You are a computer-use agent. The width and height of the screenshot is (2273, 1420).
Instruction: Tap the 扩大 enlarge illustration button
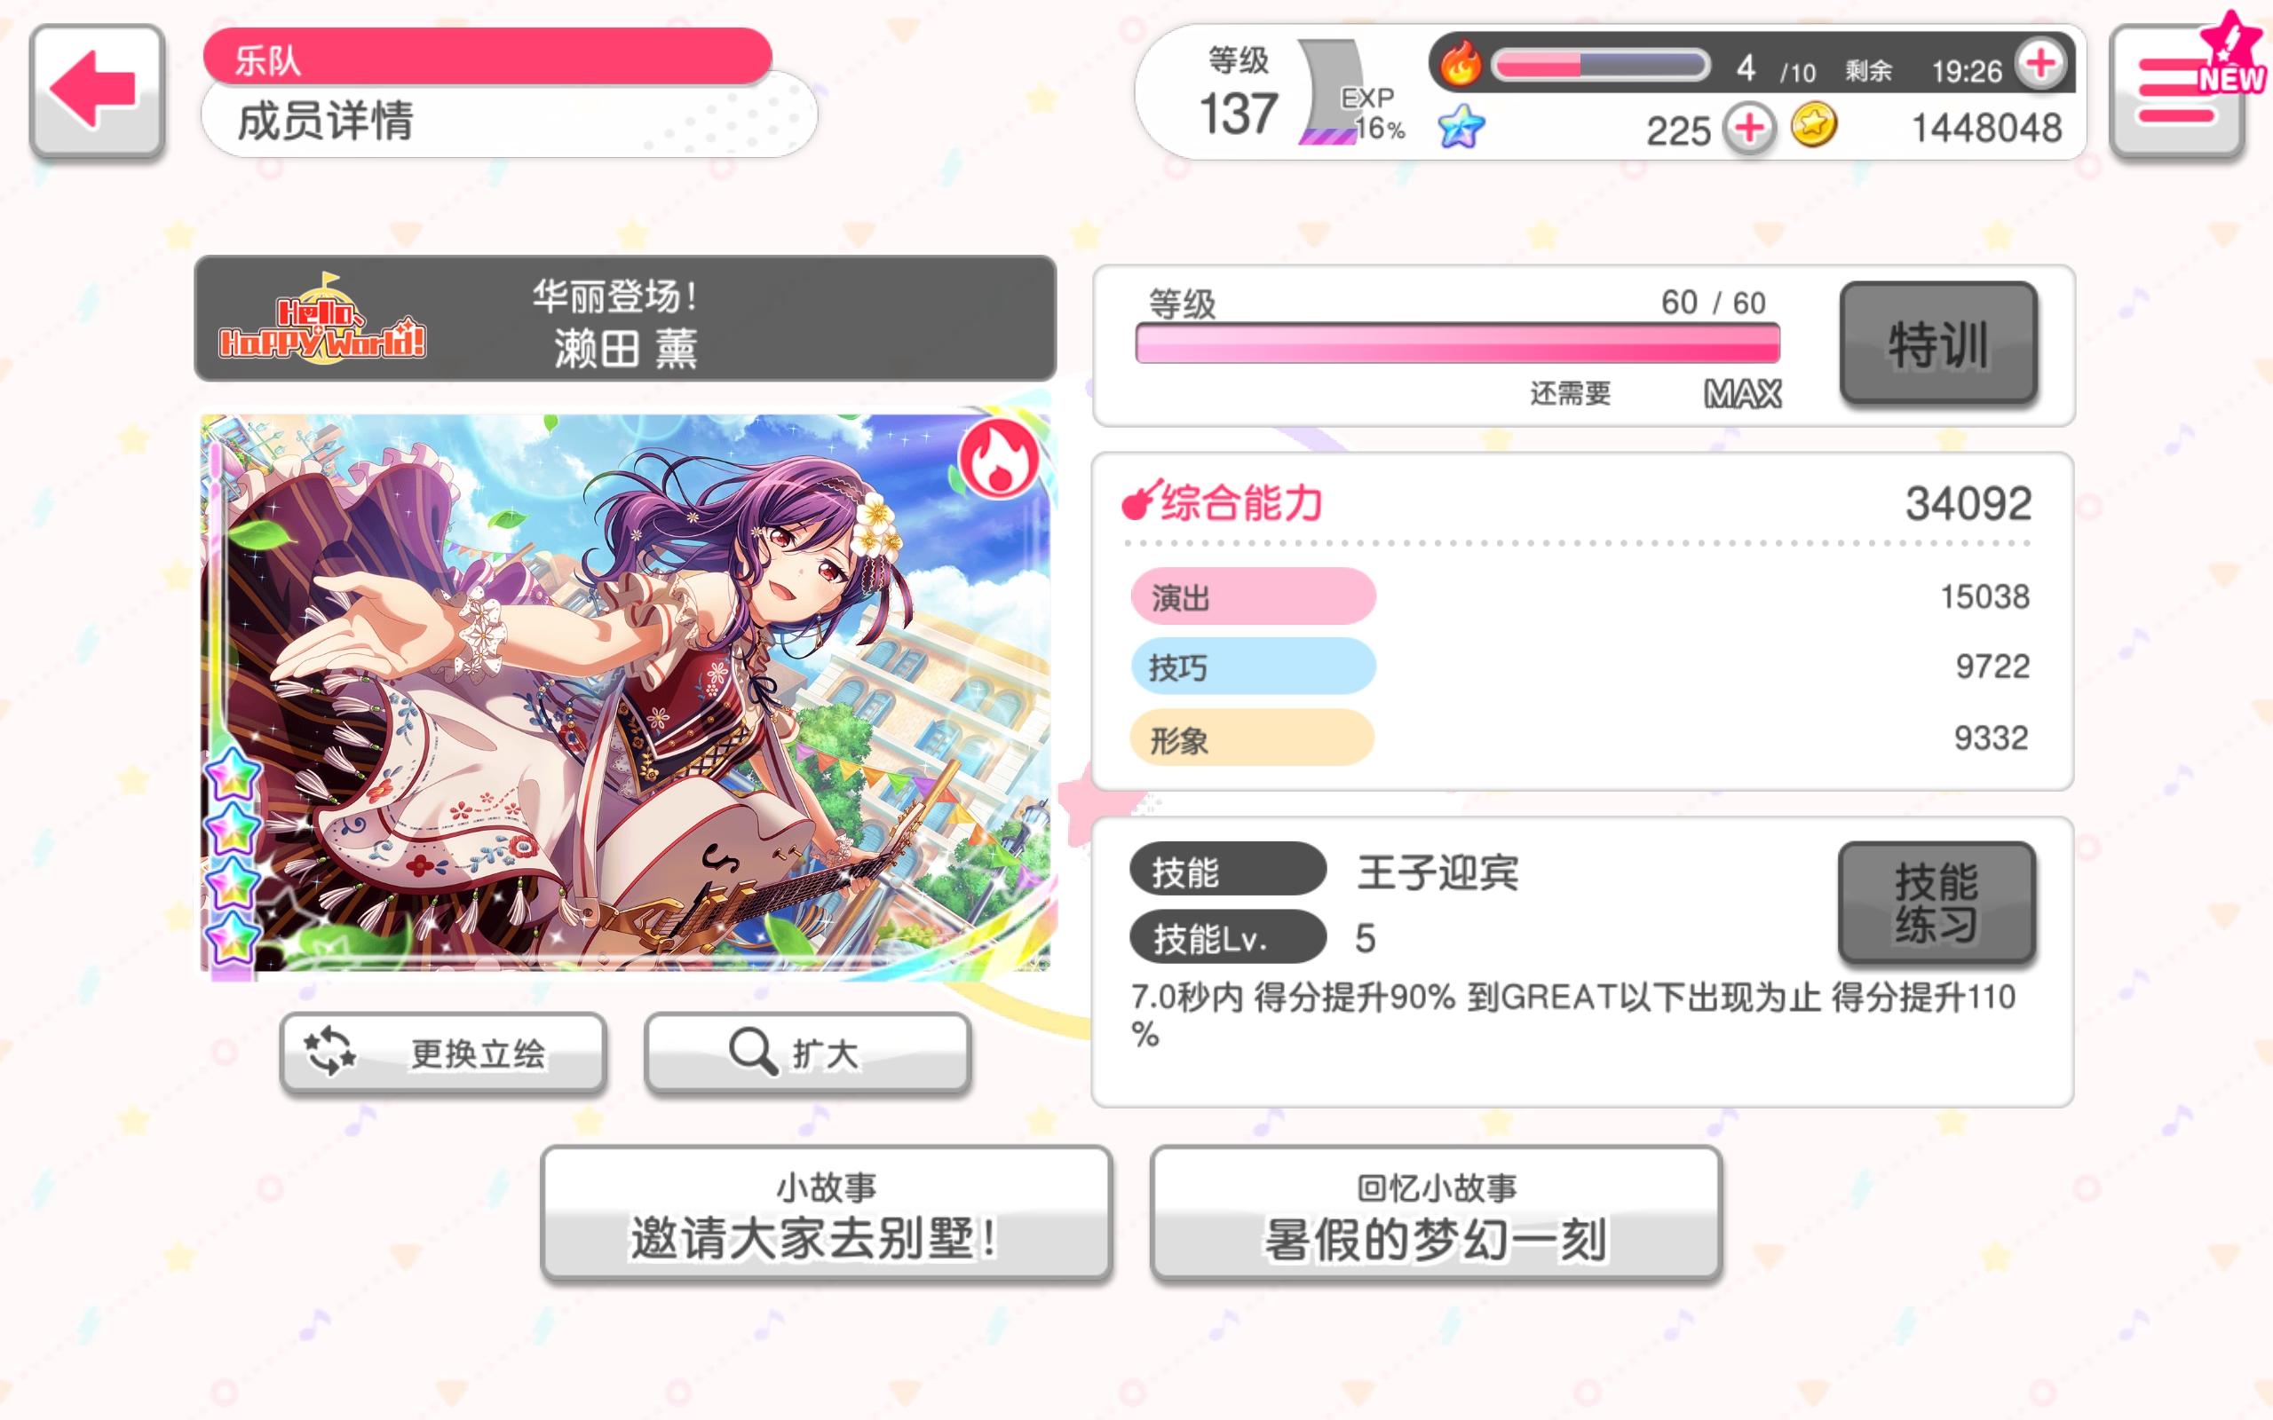[x=807, y=1052]
